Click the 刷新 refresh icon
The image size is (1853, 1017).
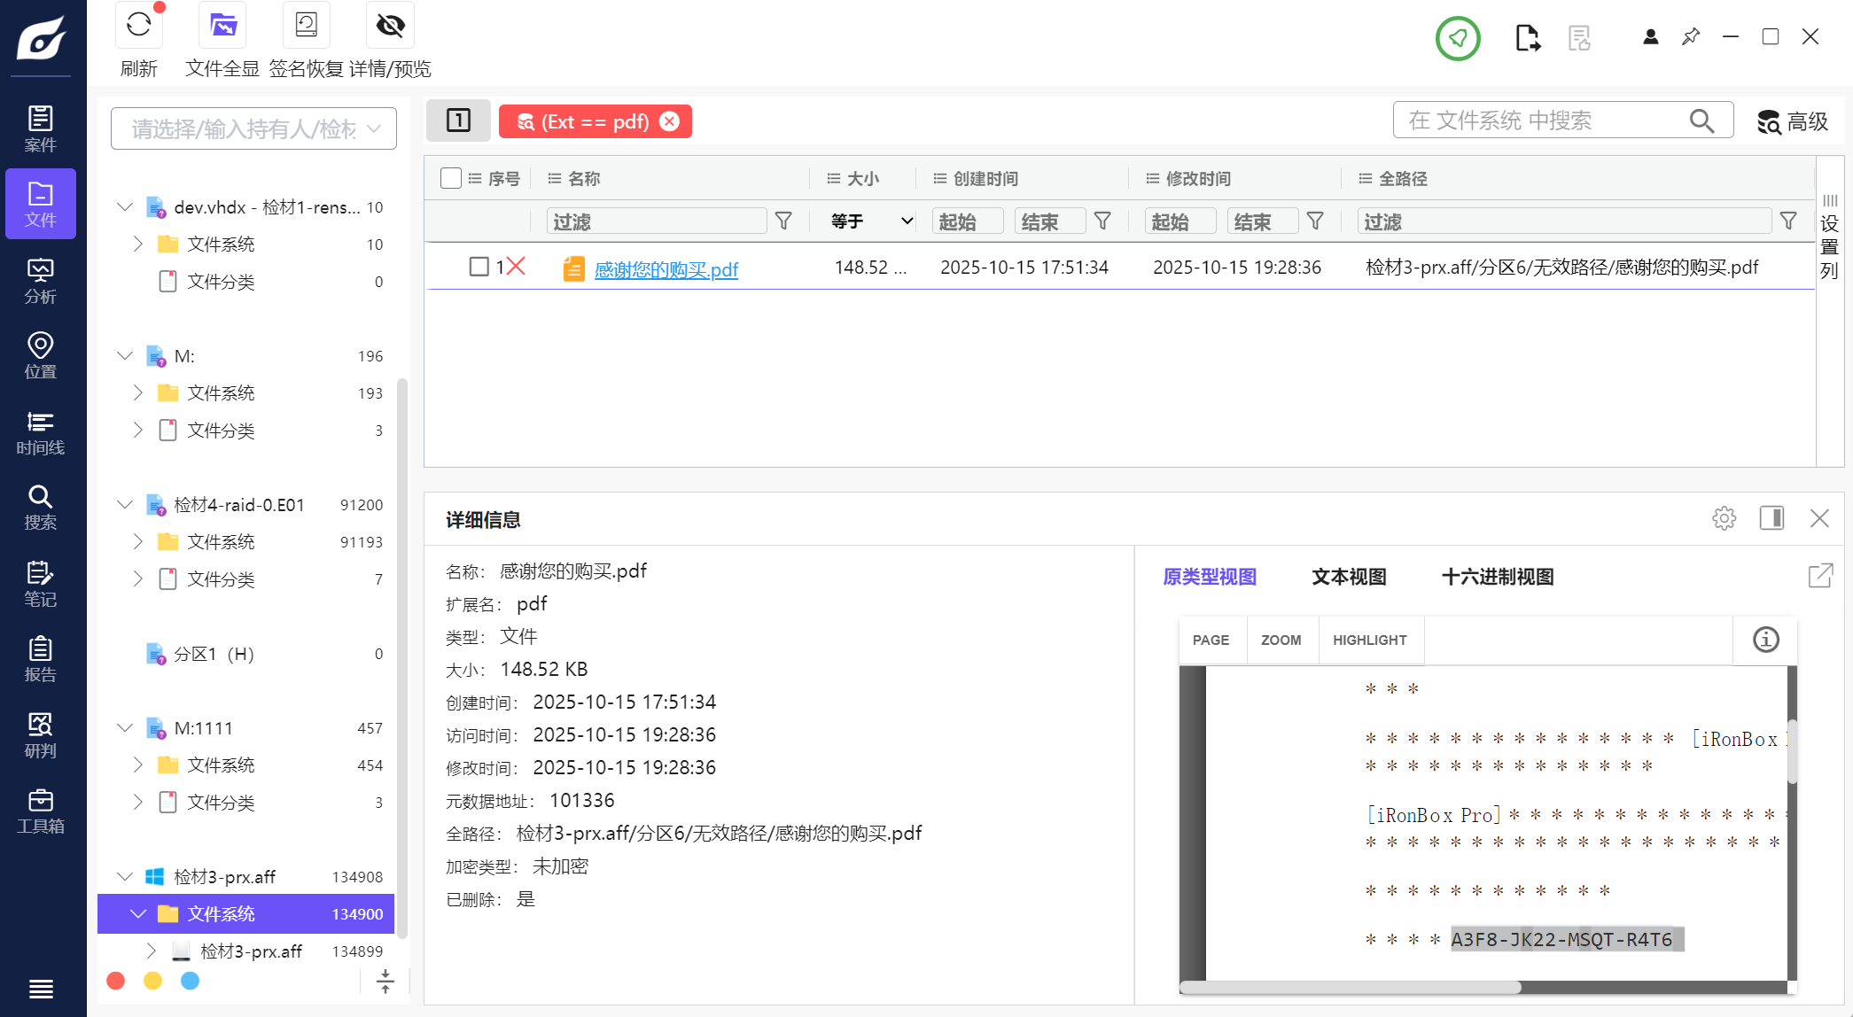(138, 25)
